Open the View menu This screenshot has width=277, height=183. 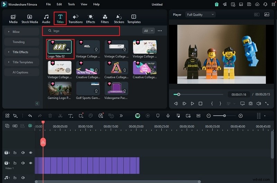pos(84,4)
